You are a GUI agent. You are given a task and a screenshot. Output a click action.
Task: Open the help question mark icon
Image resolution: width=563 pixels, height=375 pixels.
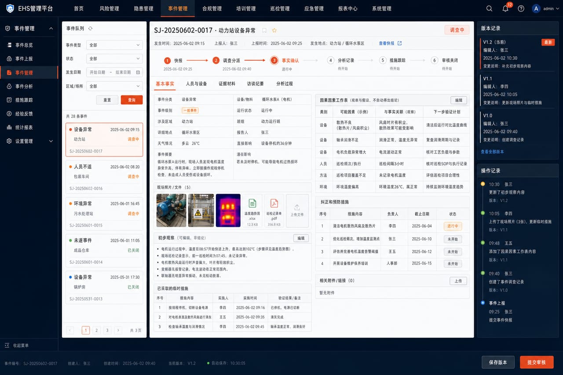pyautogui.click(x=521, y=8)
